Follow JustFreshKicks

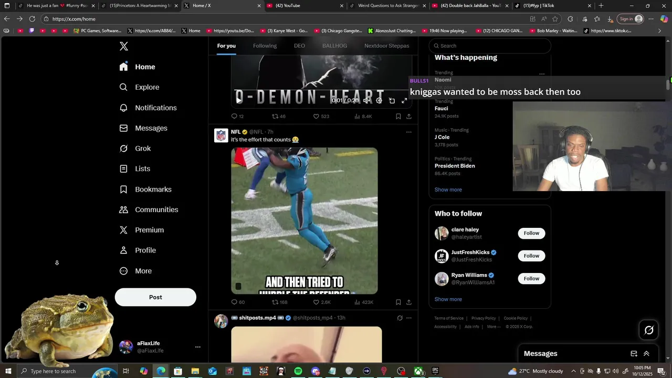tap(531, 256)
